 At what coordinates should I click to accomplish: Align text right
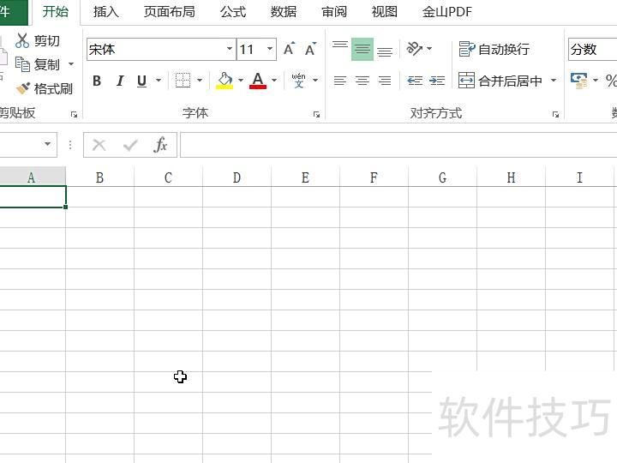click(385, 81)
